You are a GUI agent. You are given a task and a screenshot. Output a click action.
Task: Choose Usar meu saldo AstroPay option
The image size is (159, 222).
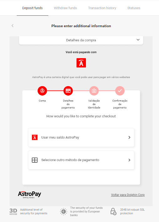pyautogui.click(x=81, y=137)
